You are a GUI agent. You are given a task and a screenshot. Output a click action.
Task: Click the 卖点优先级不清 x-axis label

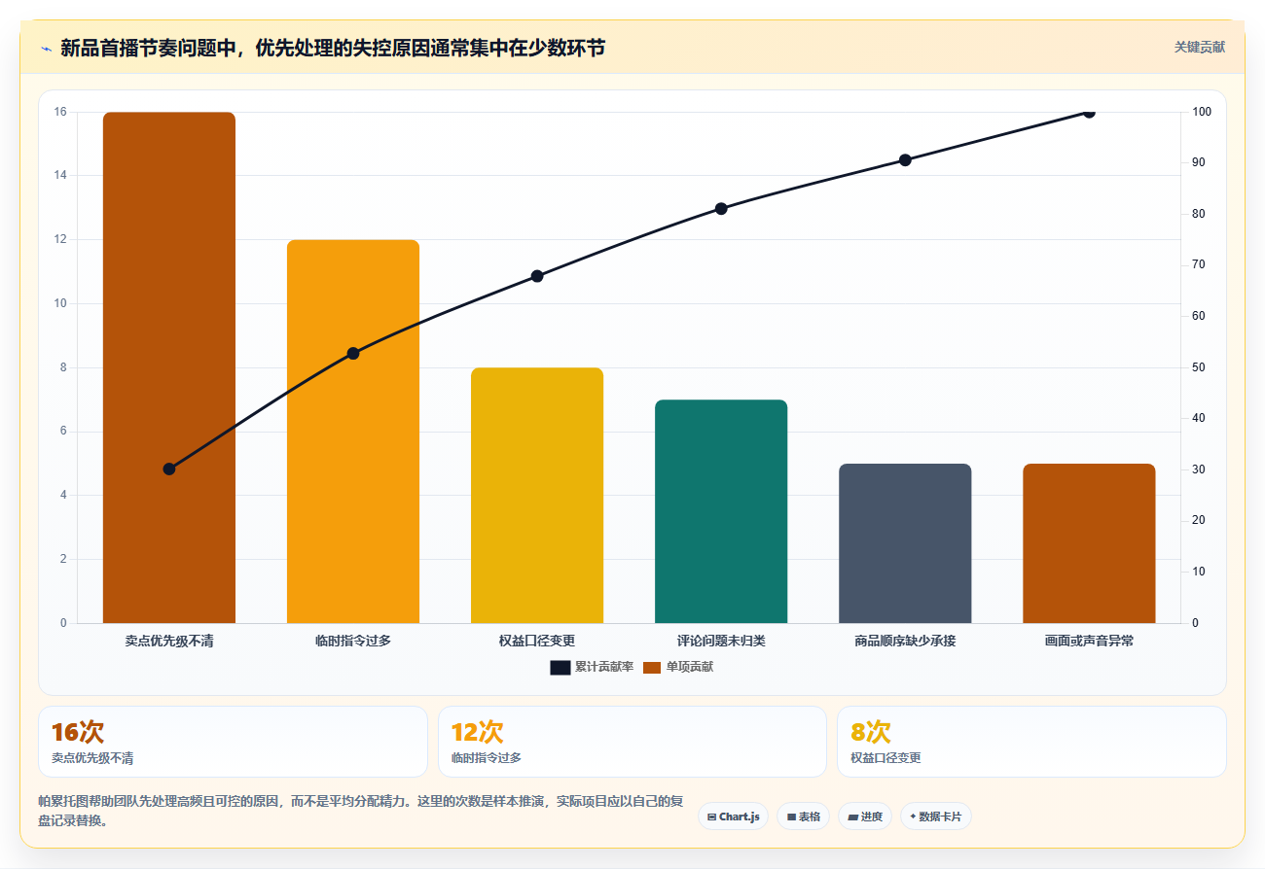tap(169, 641)
